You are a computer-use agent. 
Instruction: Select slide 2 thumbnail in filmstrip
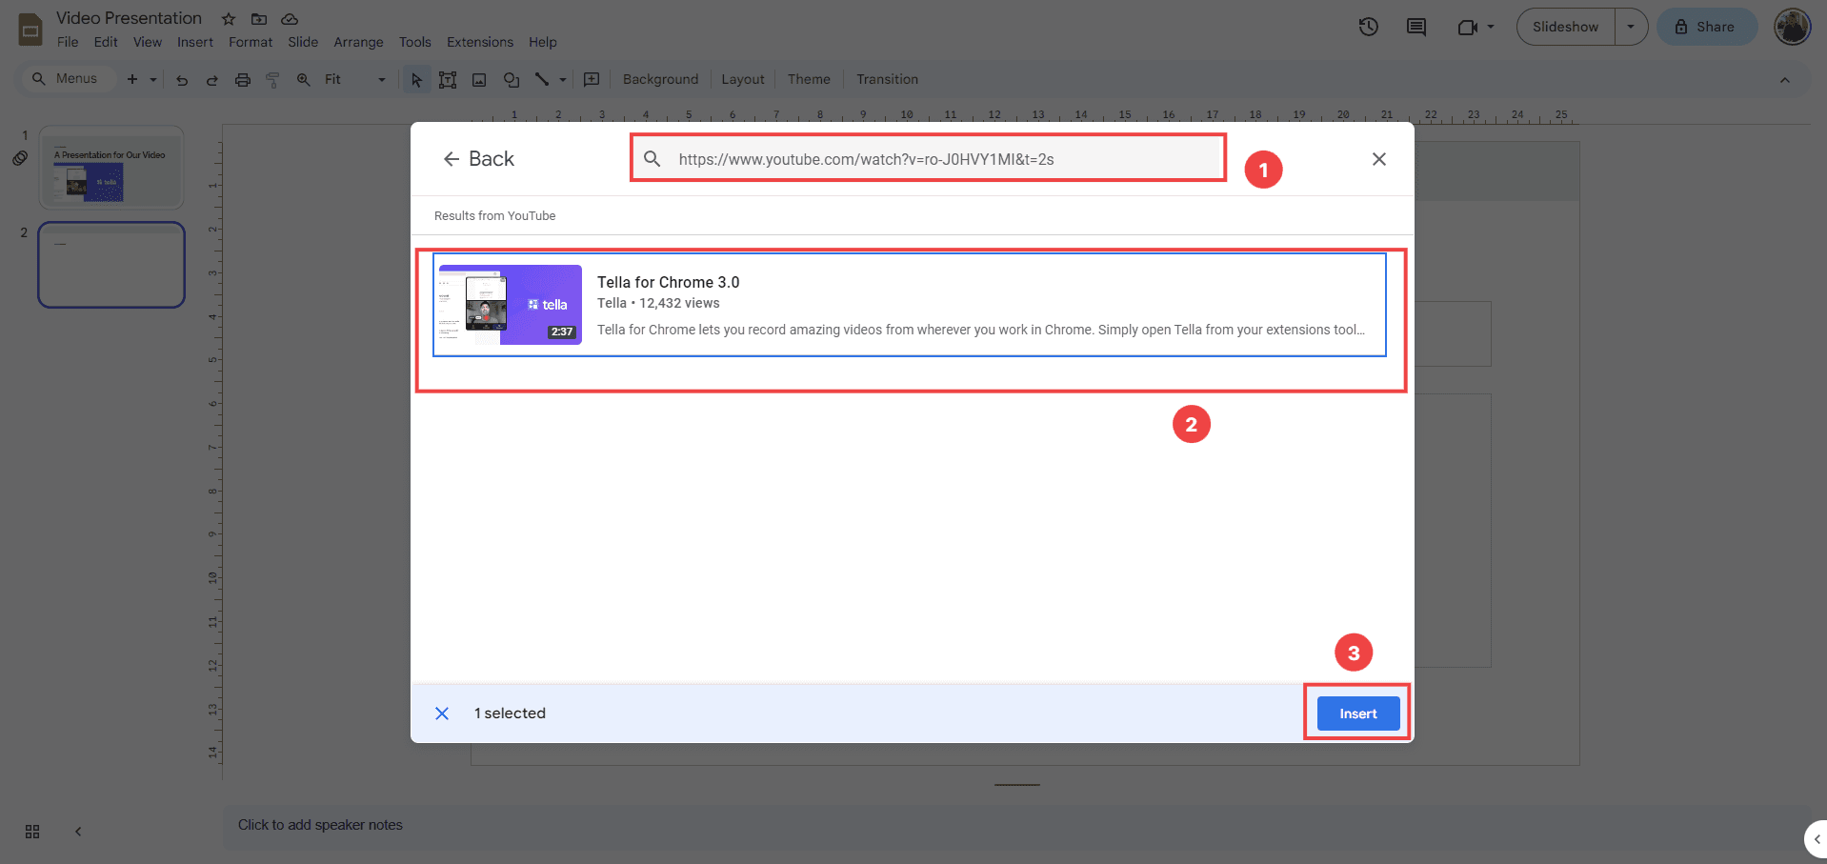pos(111,265)
